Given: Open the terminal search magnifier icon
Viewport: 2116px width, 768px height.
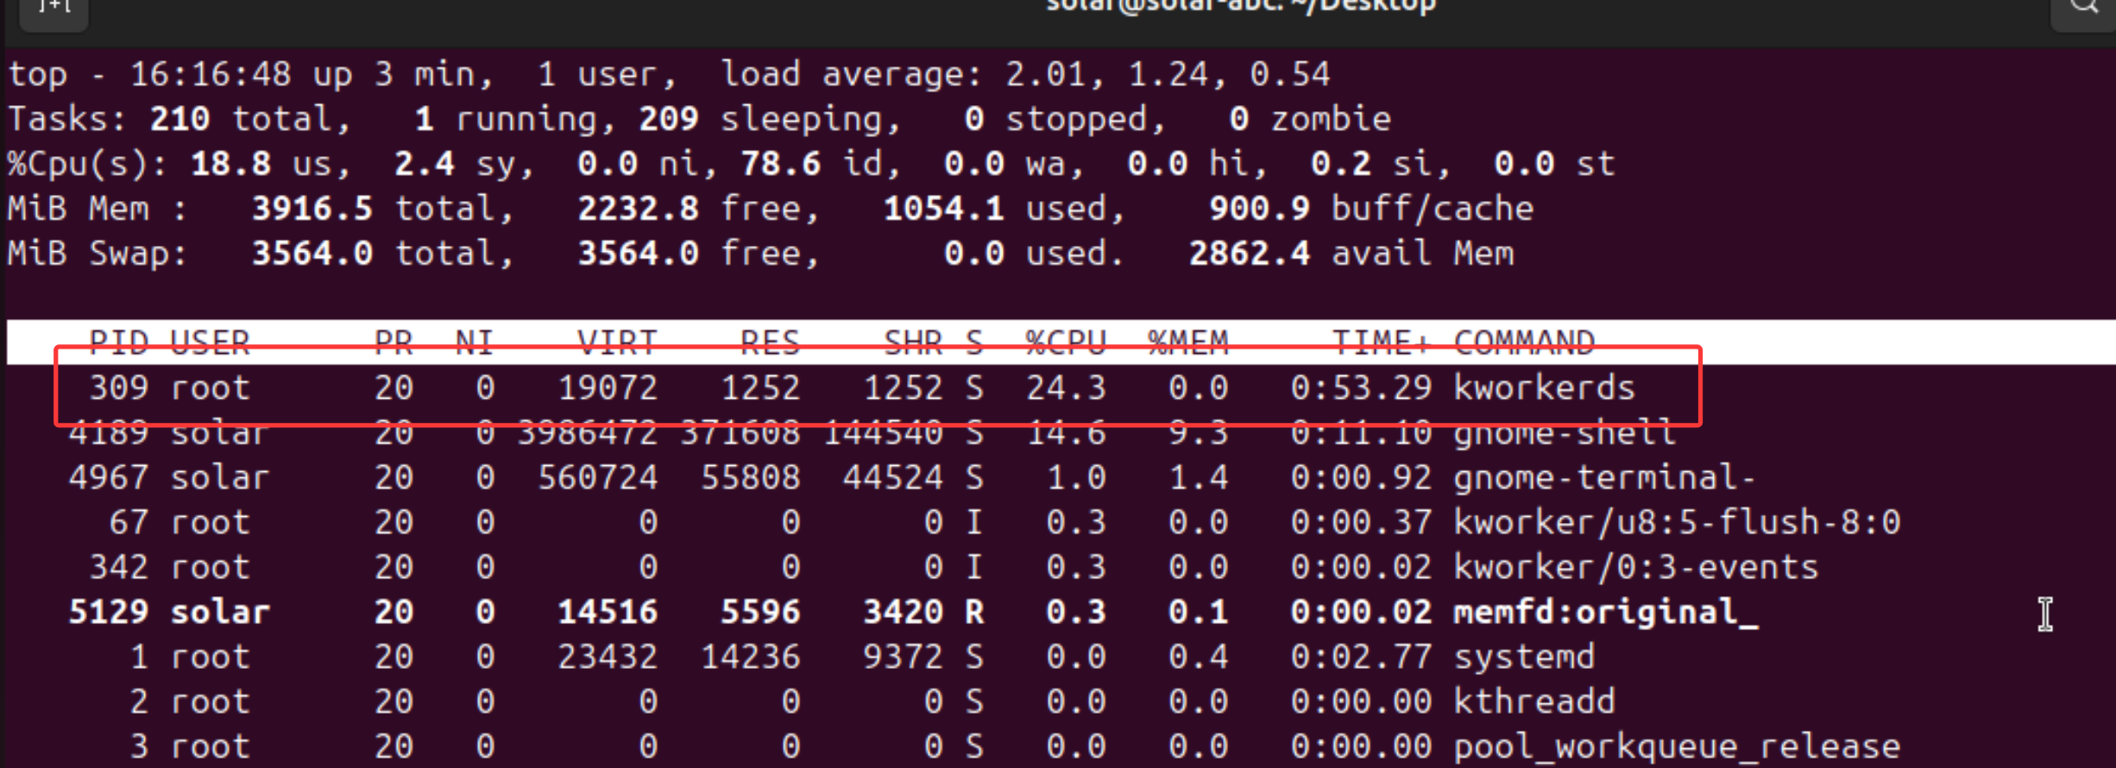Looking at the screenshot, I should click(x=2083, y=12).
